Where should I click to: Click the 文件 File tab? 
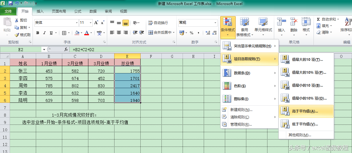(8, 11)
